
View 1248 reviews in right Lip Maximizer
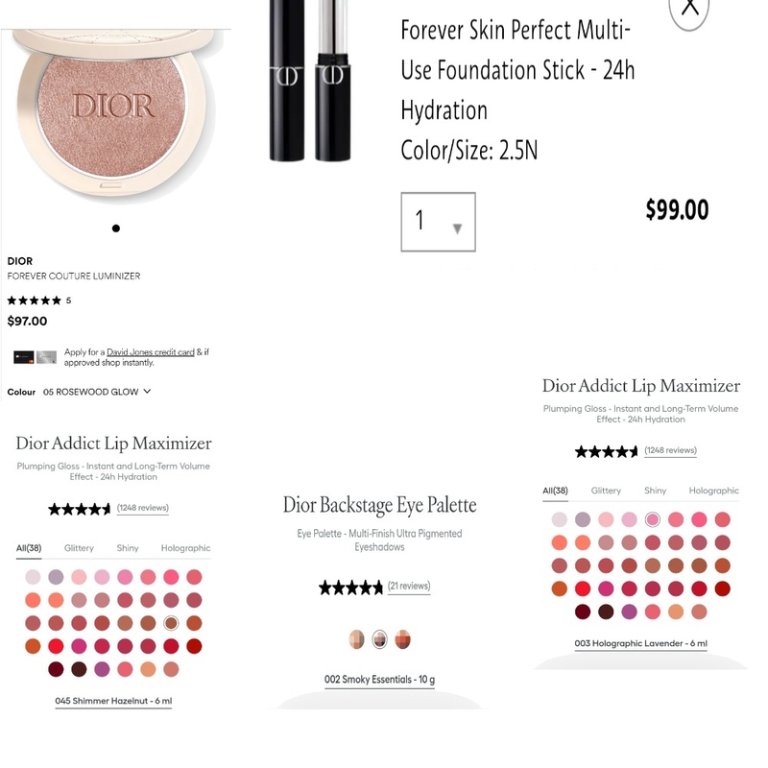coord(670,450)
